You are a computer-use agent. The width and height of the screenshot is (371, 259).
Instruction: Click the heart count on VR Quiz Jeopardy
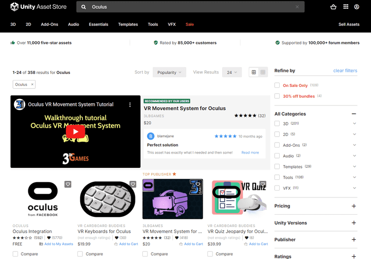pos(249,238)
